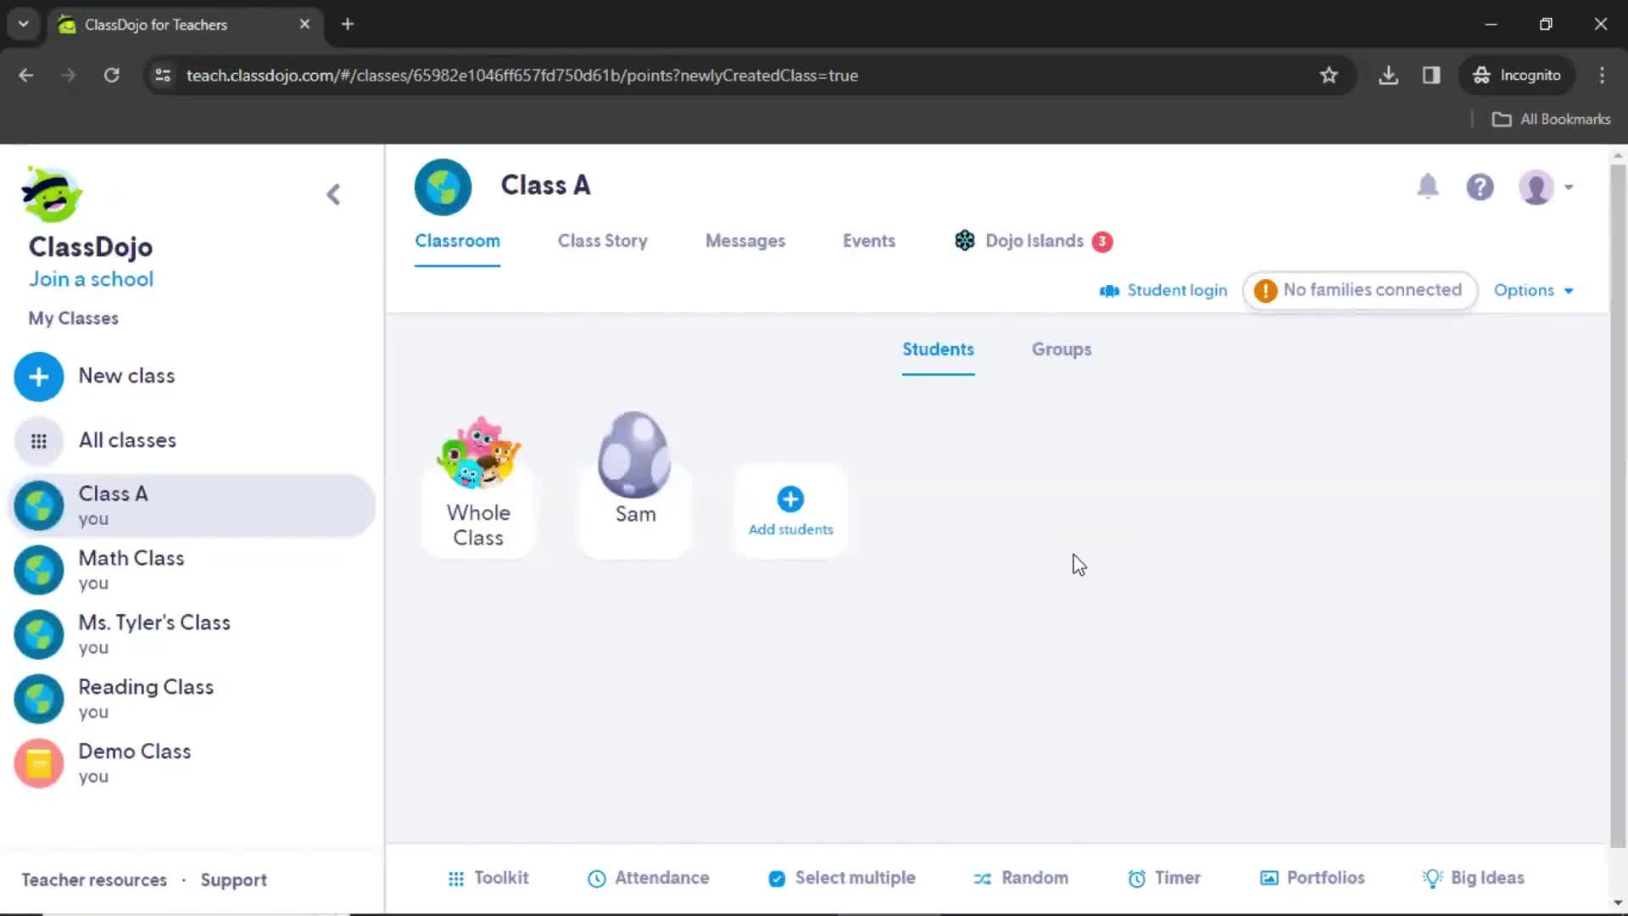Screen dimensions: 1628x916
Task: Open Reading Class from the sidebar
Action: click(192, 699)
